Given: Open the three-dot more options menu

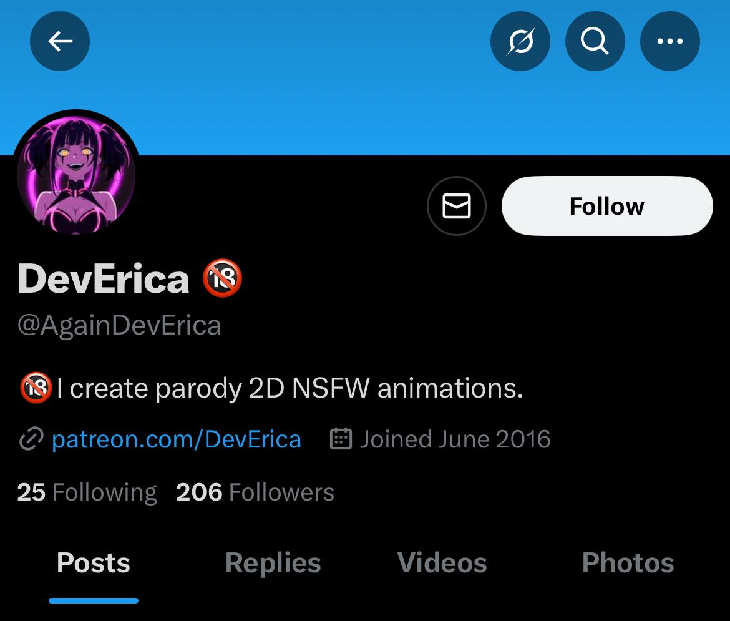Looking at the screenshot, I should 669,42.
